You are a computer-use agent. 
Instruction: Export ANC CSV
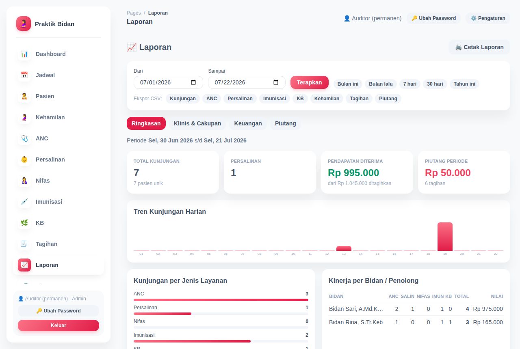pyautogui.click(x=212, y=99)
